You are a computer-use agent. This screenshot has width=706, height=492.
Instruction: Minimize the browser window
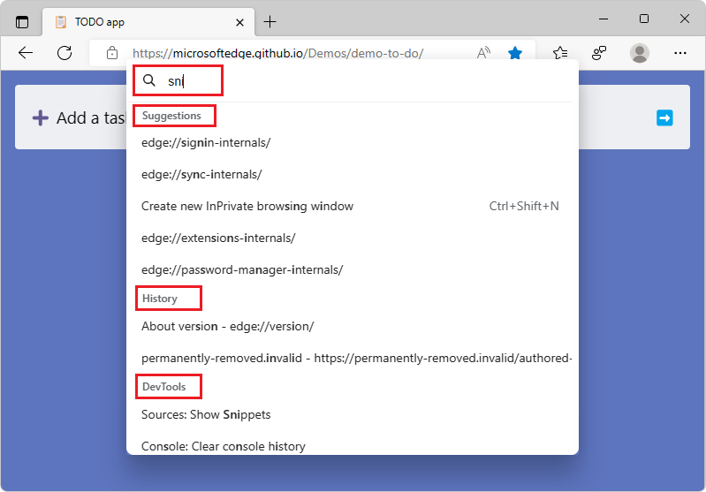click(604, 19)
